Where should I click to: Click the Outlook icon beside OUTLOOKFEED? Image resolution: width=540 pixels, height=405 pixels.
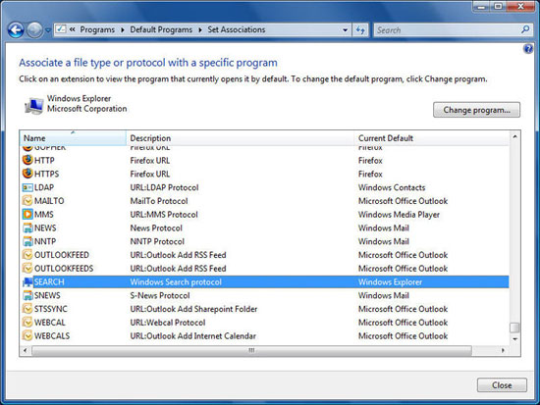click(x=27, y=255)
